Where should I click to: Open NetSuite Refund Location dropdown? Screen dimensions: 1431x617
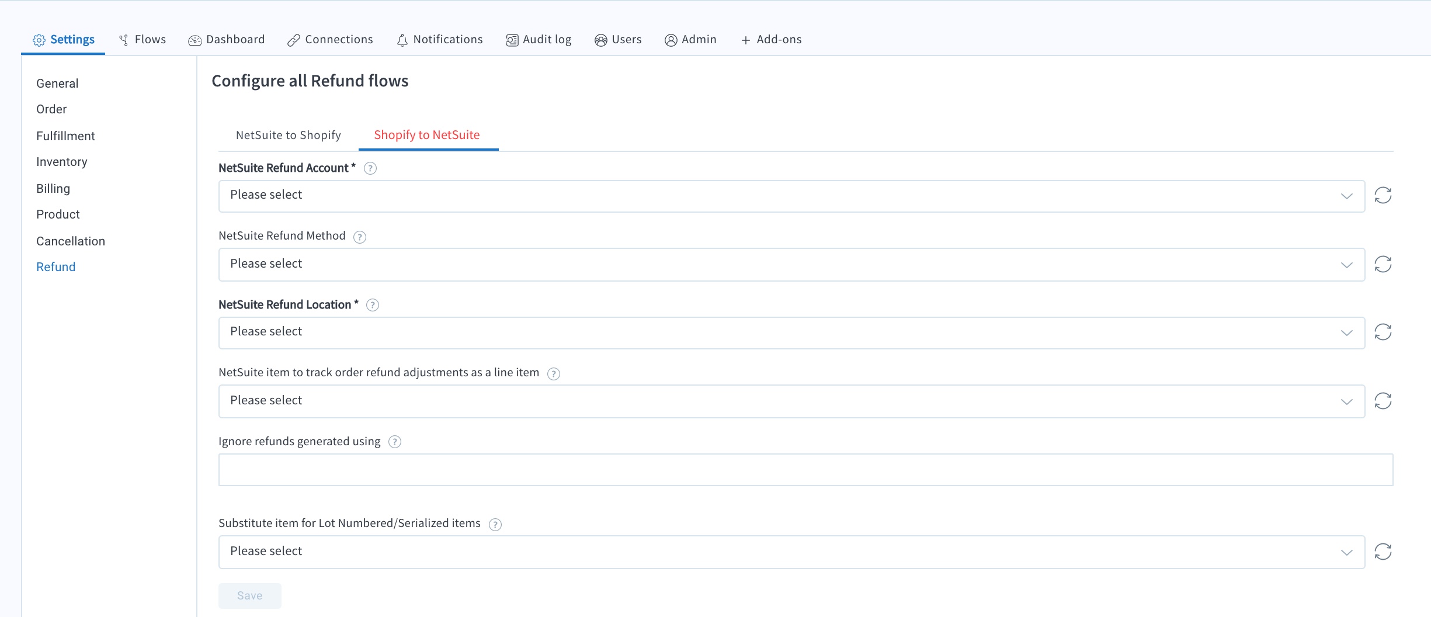791,332
